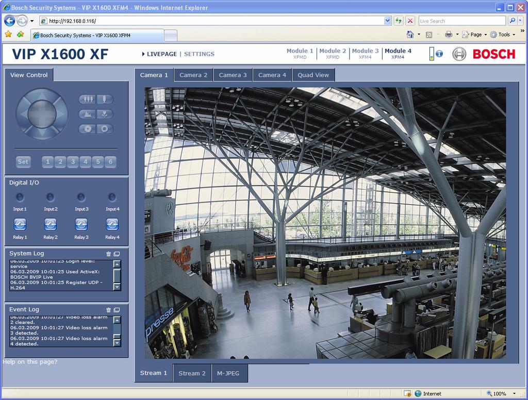Click the browser Forward button
The image size is (528, 400).
(x=22, y=21)
